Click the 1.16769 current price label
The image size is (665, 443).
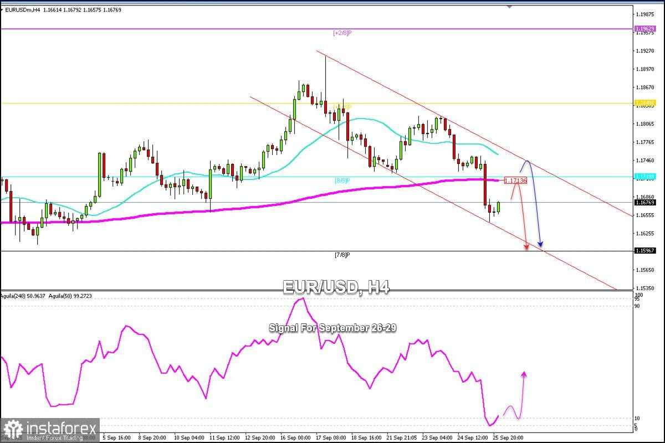(646, 203)
